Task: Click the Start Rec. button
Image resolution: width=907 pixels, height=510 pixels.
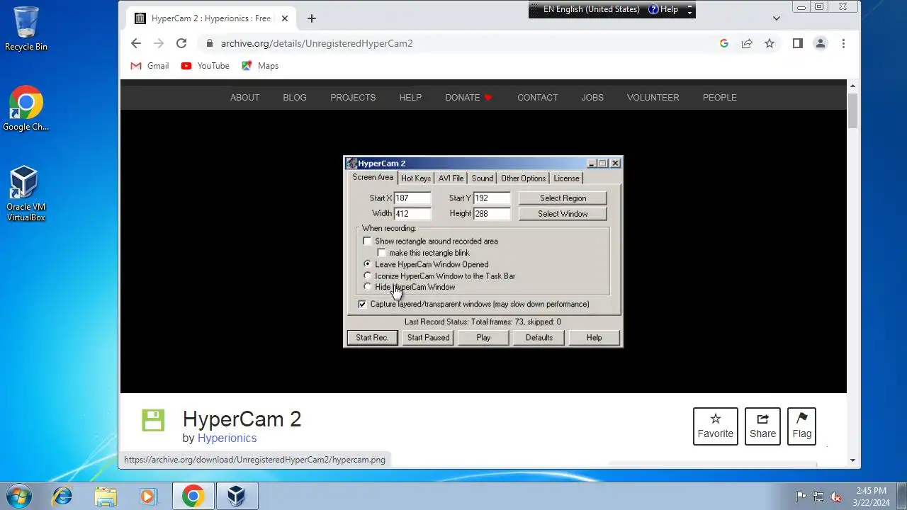Action: (x=372, y=338)
